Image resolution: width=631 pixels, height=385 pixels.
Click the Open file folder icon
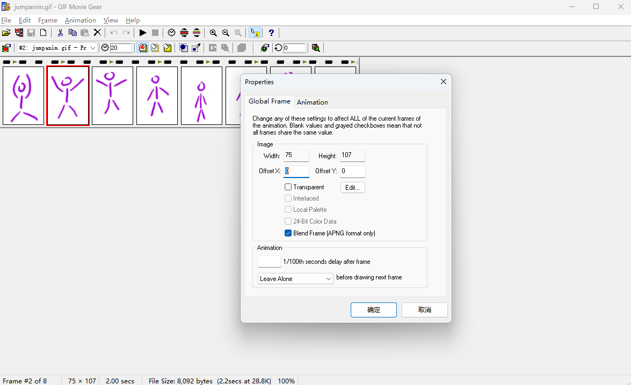click(6, 33)
